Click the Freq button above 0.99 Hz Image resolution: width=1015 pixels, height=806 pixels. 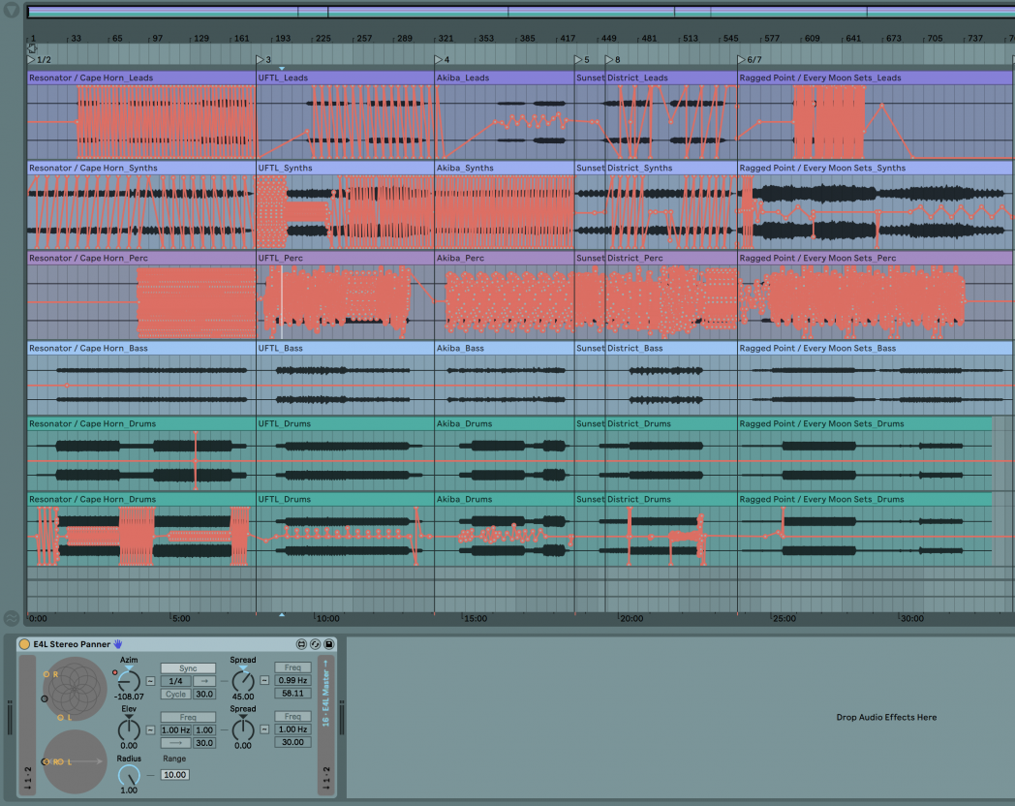(292, 667)
